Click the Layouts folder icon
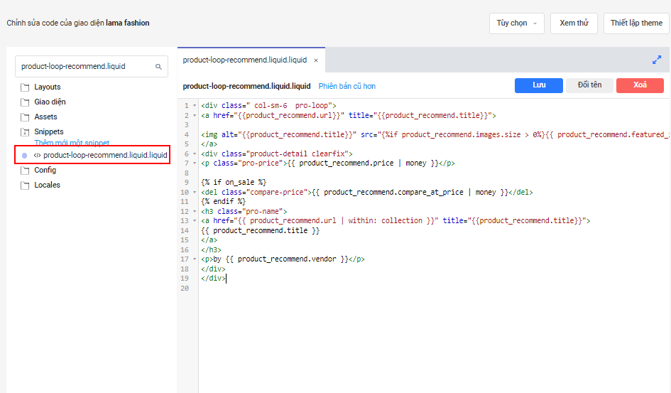The height and width of the screenshot is (393, 671). [x=25, y=87]
